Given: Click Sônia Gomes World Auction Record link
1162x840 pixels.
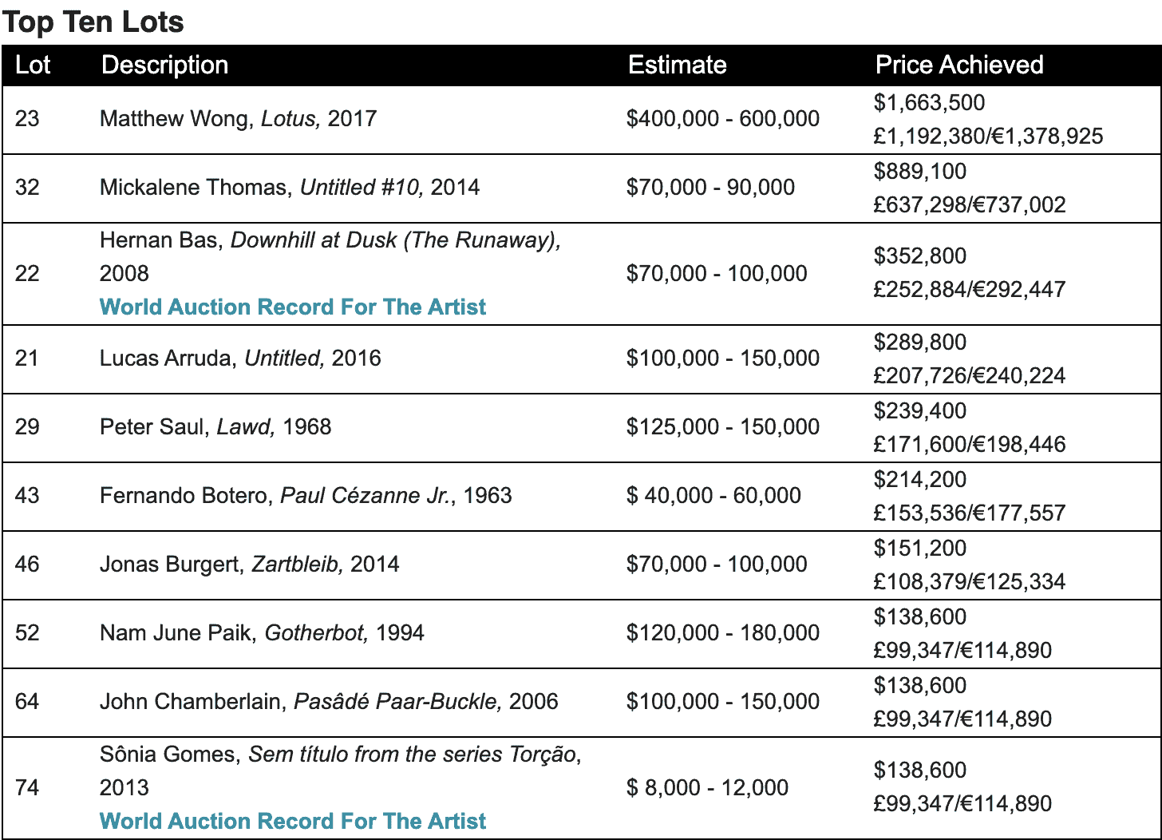Looking at the screenshot, I should point(292,821).
